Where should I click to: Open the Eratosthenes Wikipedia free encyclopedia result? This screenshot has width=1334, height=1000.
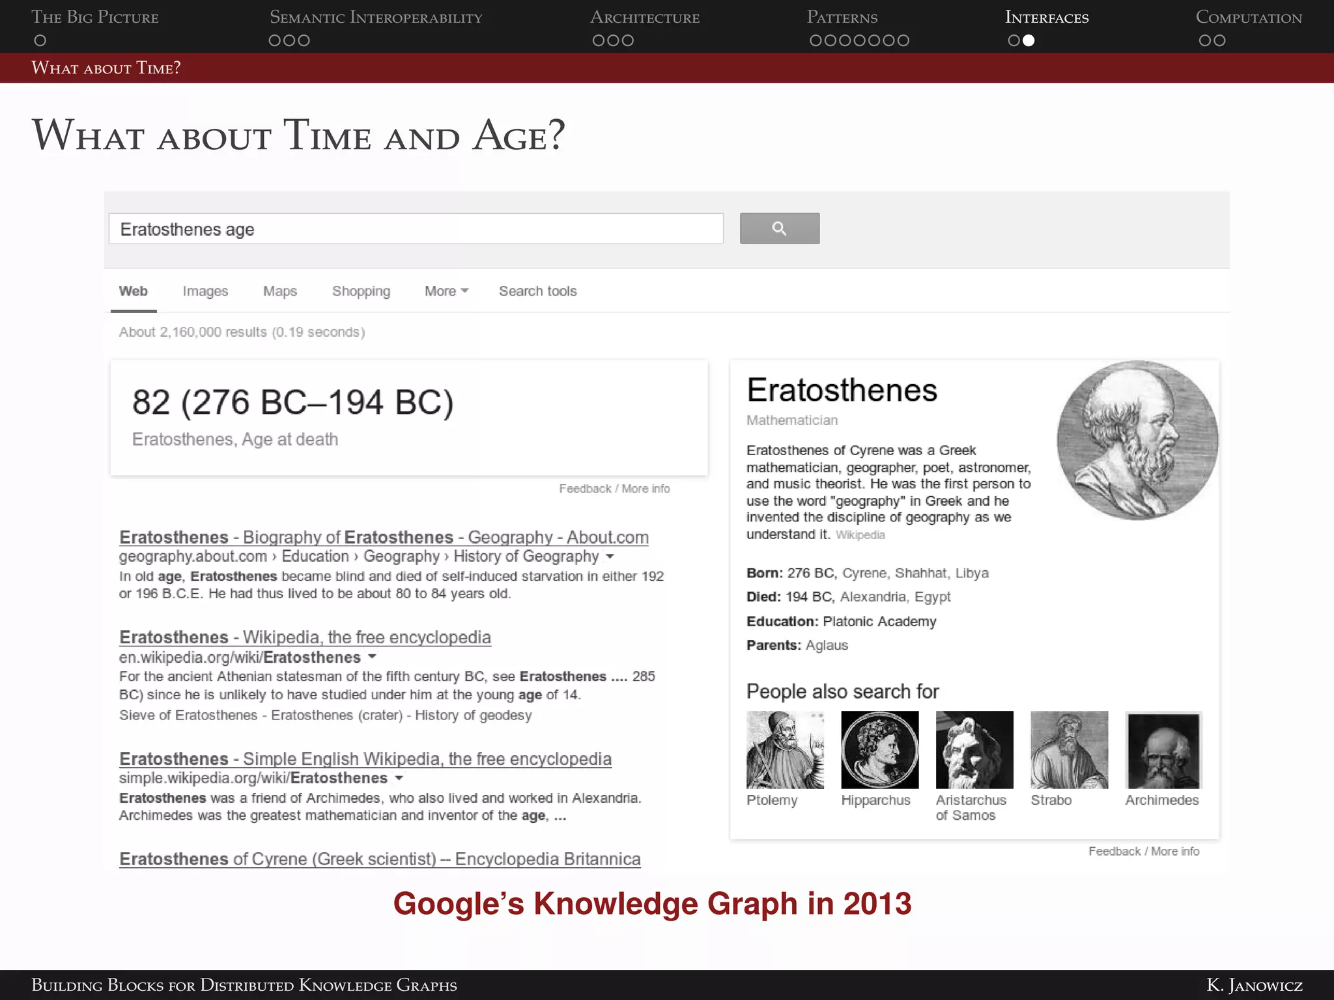305,637
